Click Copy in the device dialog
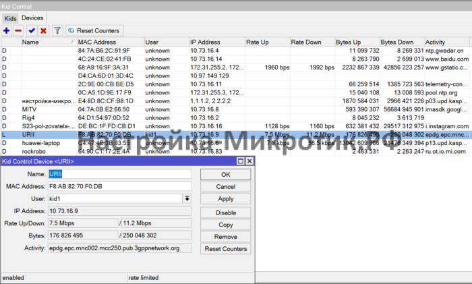Screen dimensions: 472x284 (x=226, y=224)
